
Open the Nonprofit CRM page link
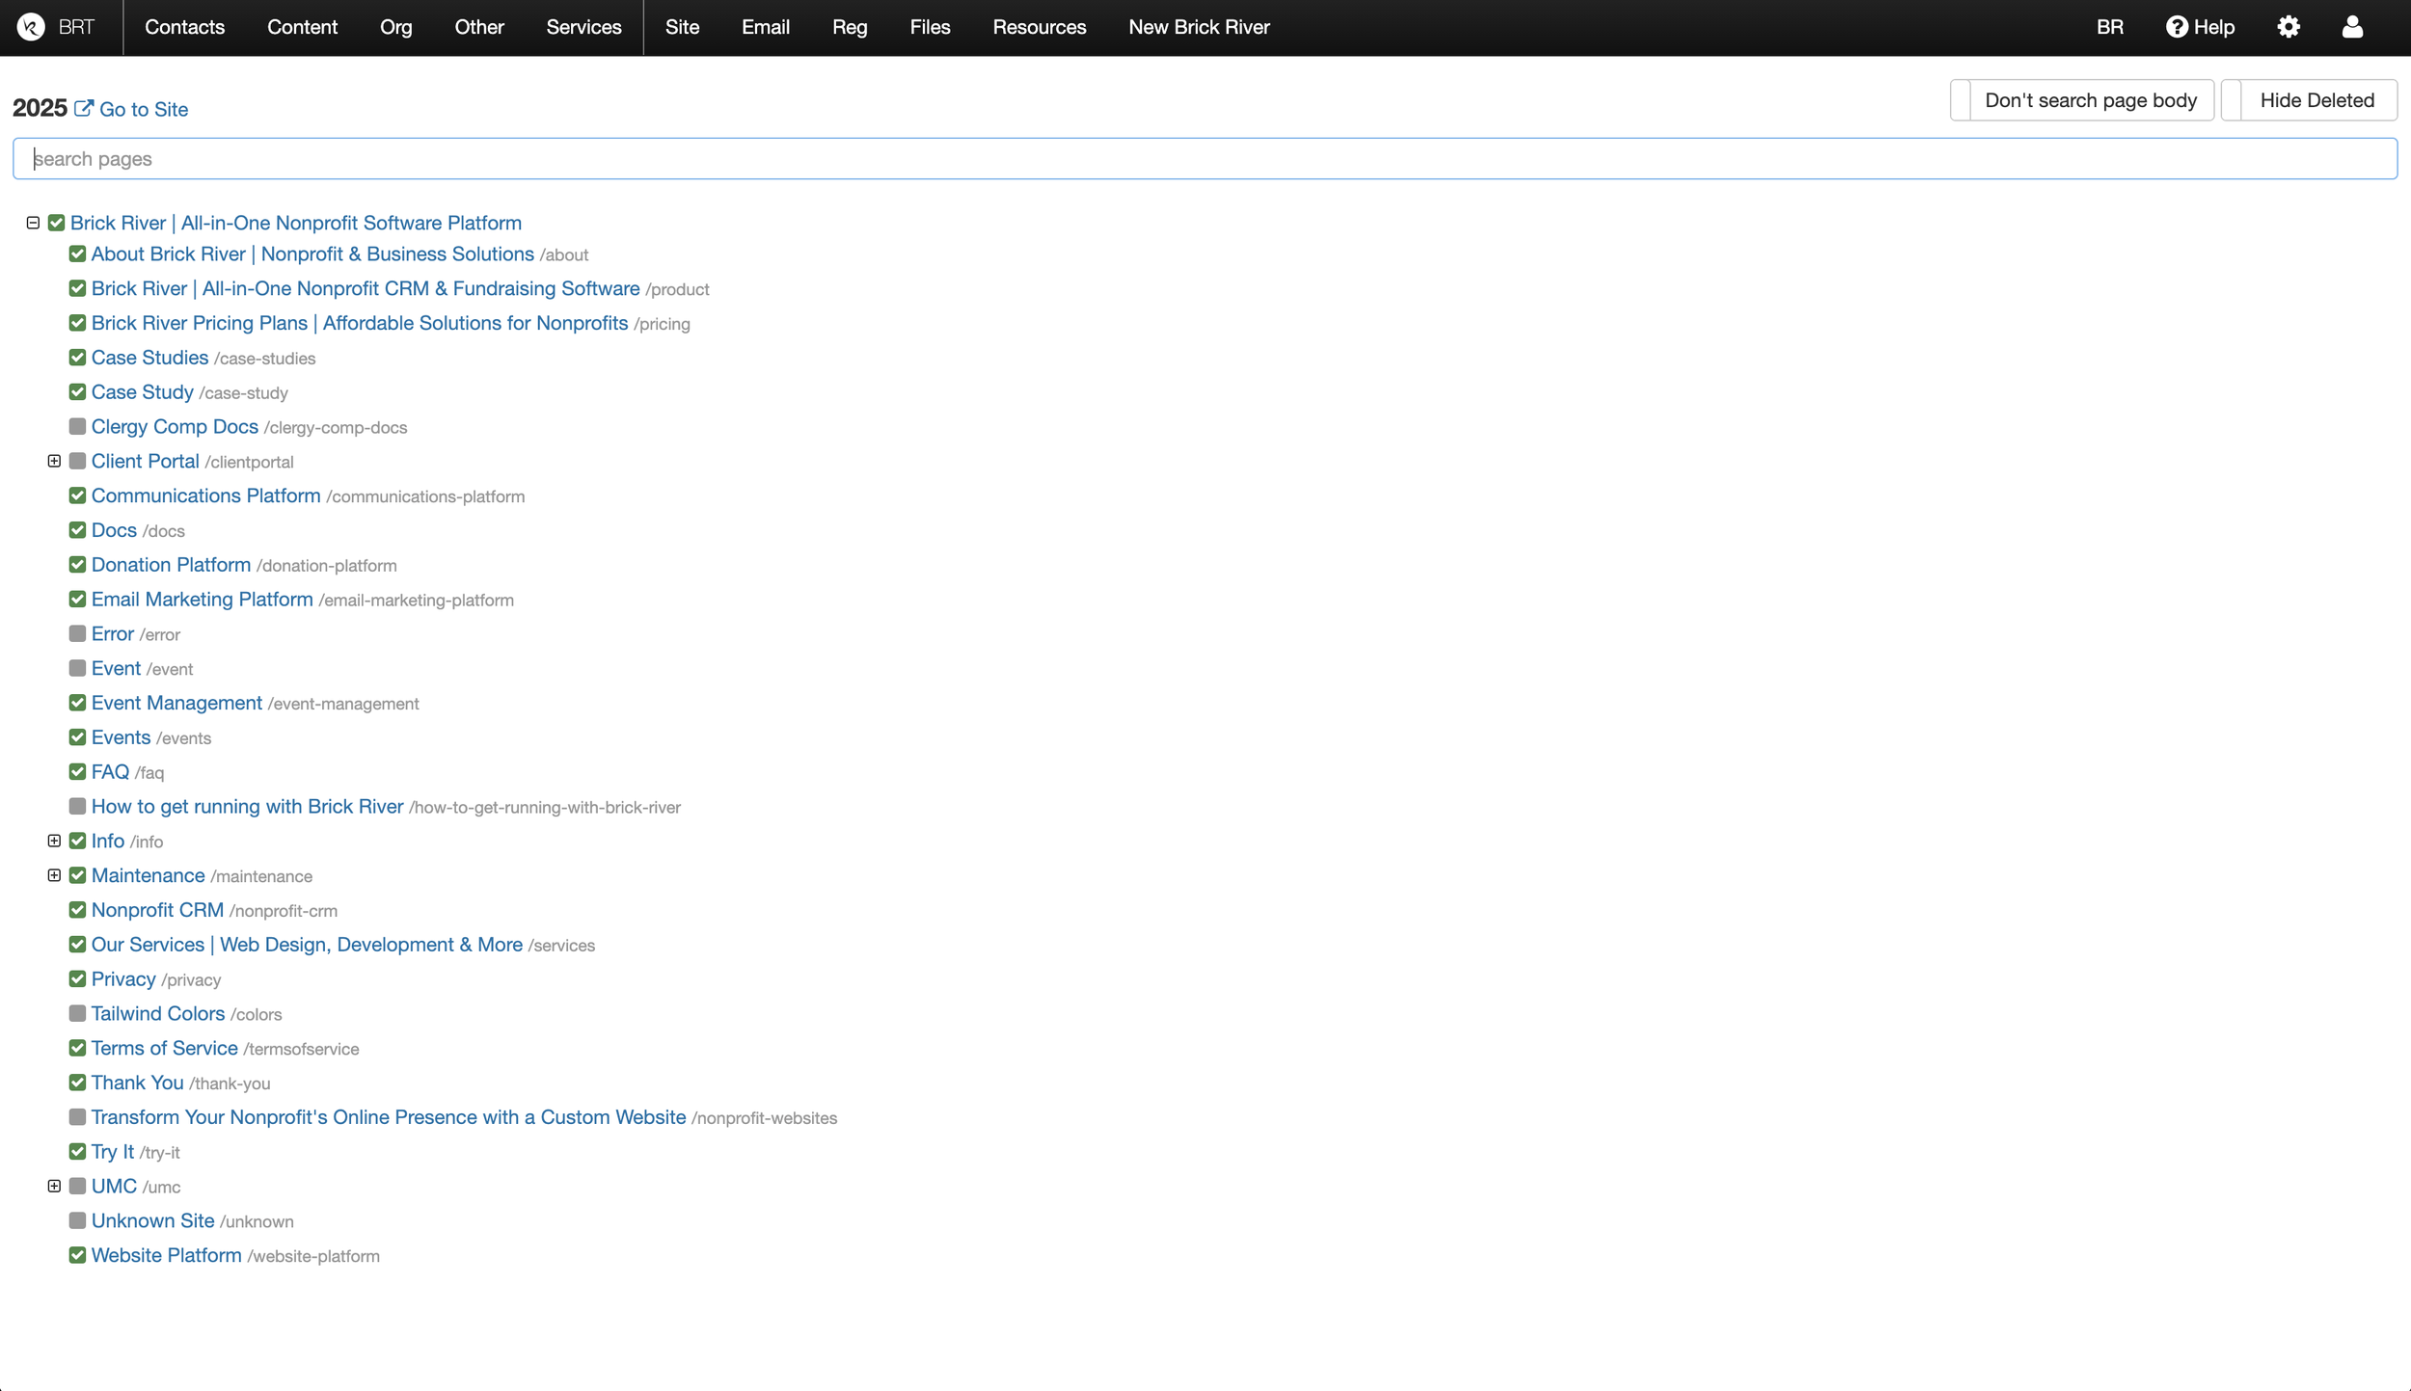click(157, 910)
